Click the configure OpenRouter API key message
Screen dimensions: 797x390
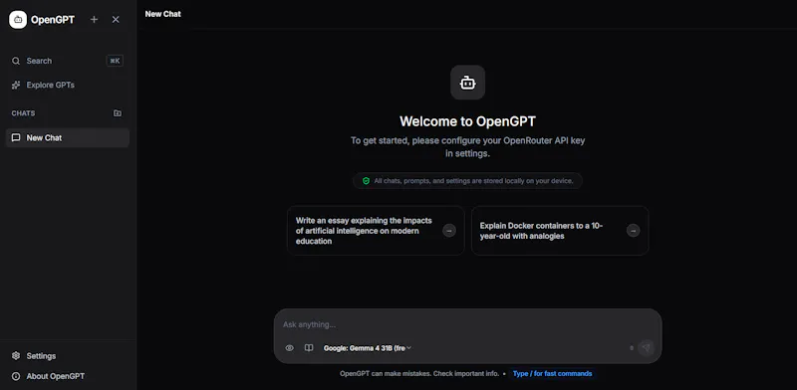point(467,147)
